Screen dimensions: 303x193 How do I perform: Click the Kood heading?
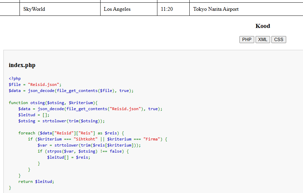tap(263, 26)
